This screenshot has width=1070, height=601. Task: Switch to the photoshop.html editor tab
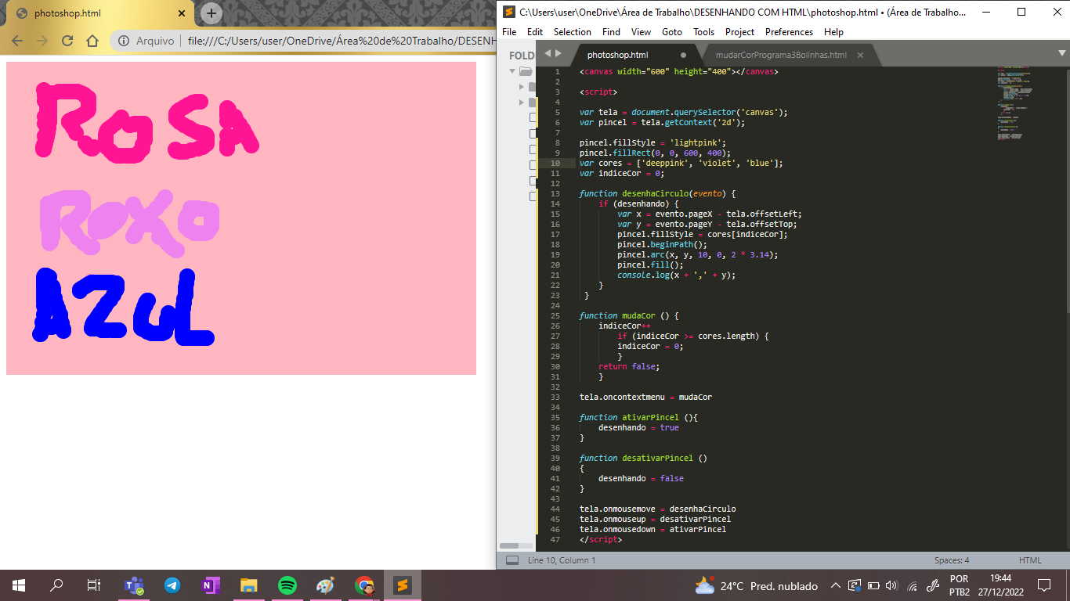618,55
